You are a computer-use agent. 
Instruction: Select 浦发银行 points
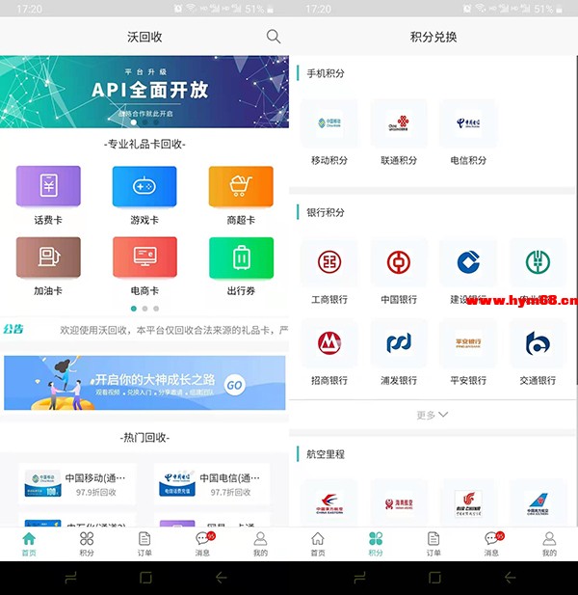[x=399, y=353]
